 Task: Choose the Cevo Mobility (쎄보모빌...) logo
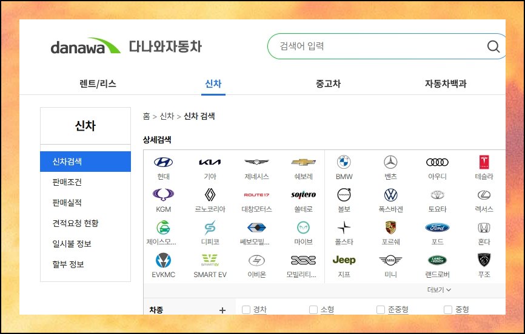256,228
